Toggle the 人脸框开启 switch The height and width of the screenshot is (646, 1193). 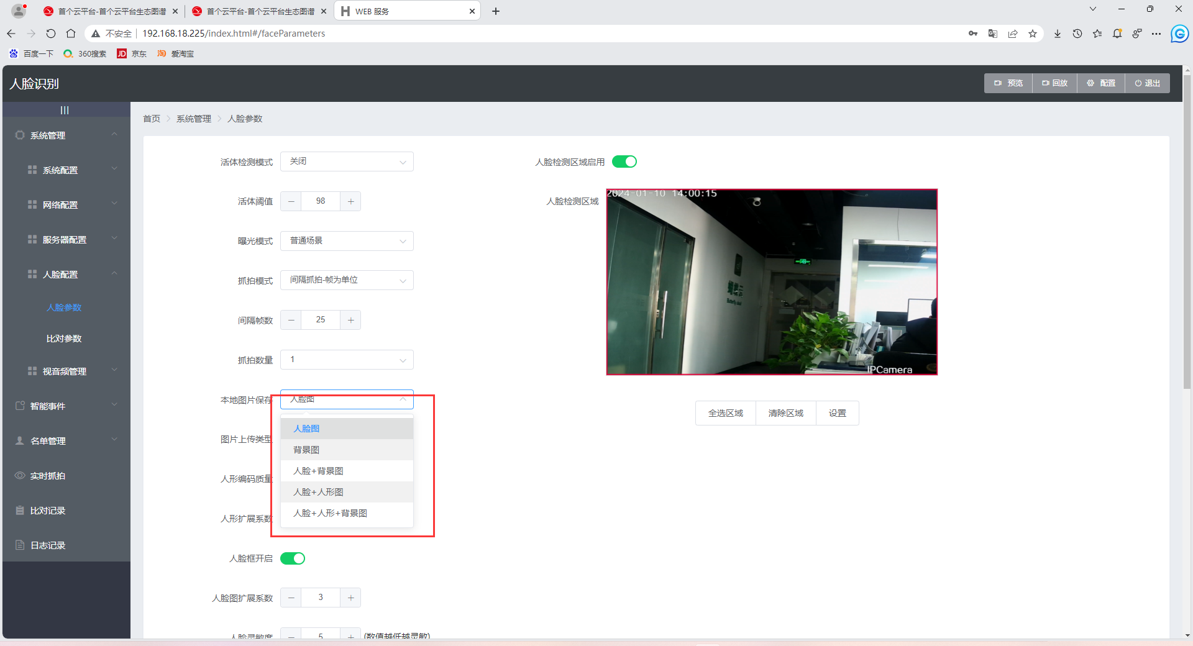[x=292, y=558]
